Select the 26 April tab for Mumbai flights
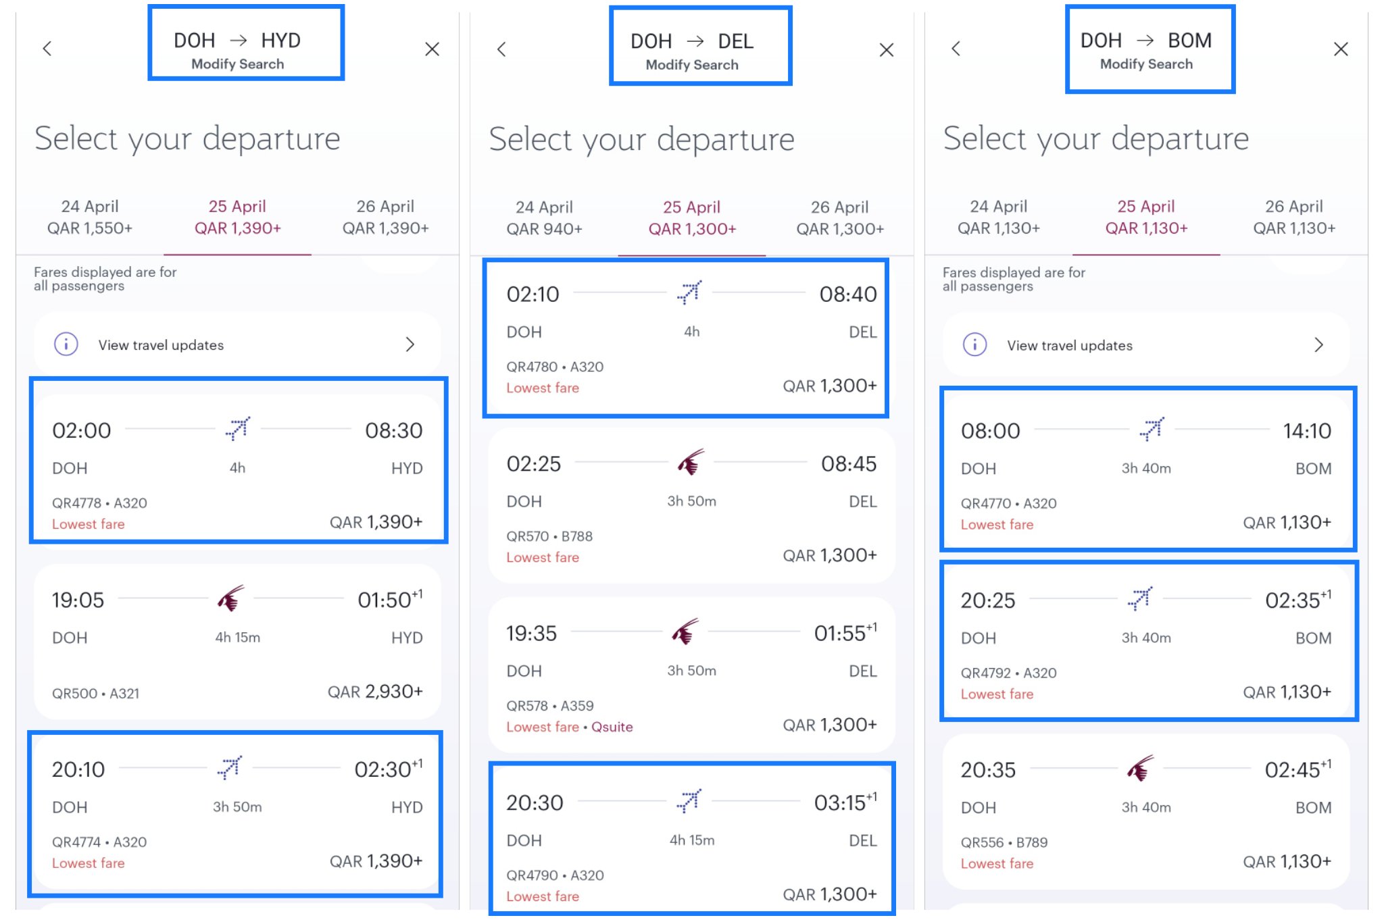1384x922 pixels. 1293,217
